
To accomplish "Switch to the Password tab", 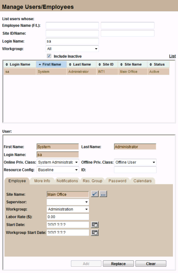I will pyautogui.click(x=118, y=181).
